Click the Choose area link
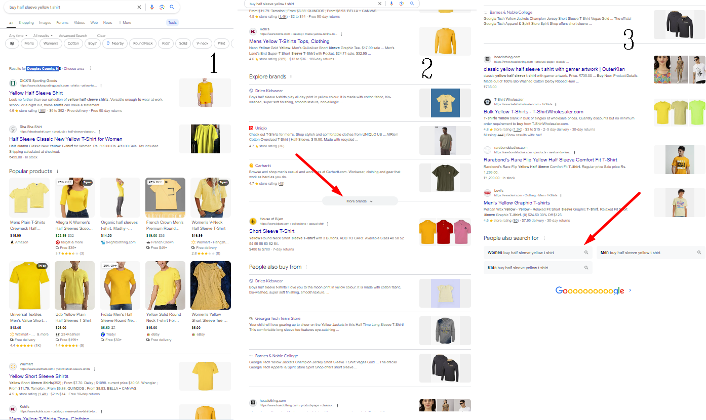 pos(74,68)
